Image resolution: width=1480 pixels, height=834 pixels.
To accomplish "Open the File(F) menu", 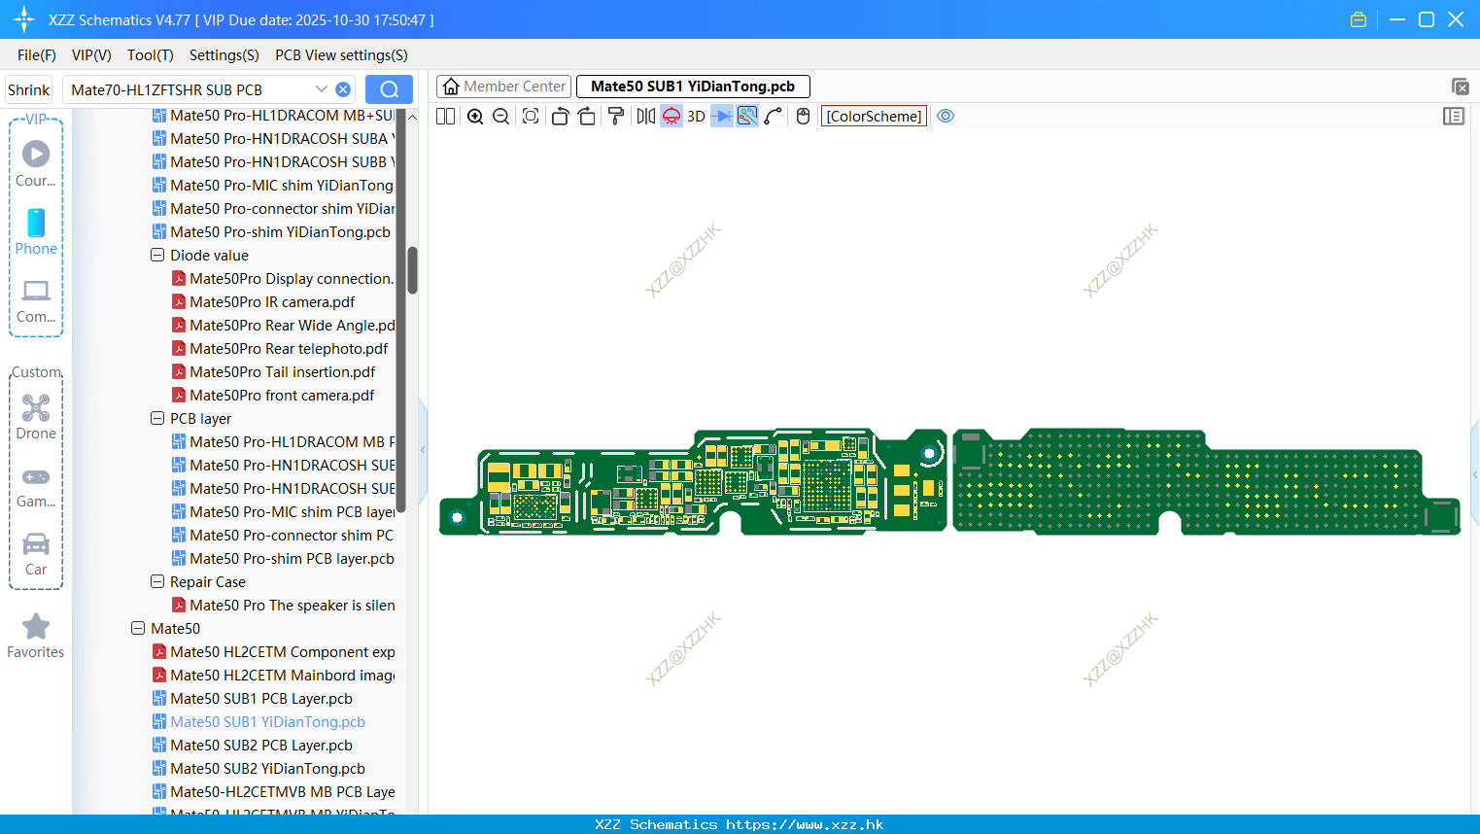I will pos(37,55).
